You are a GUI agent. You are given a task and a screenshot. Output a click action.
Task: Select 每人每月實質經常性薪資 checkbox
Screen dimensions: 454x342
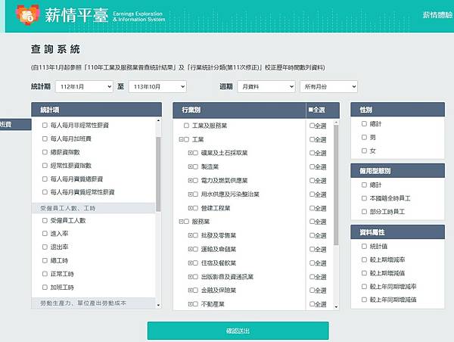[x=45, y=192]
